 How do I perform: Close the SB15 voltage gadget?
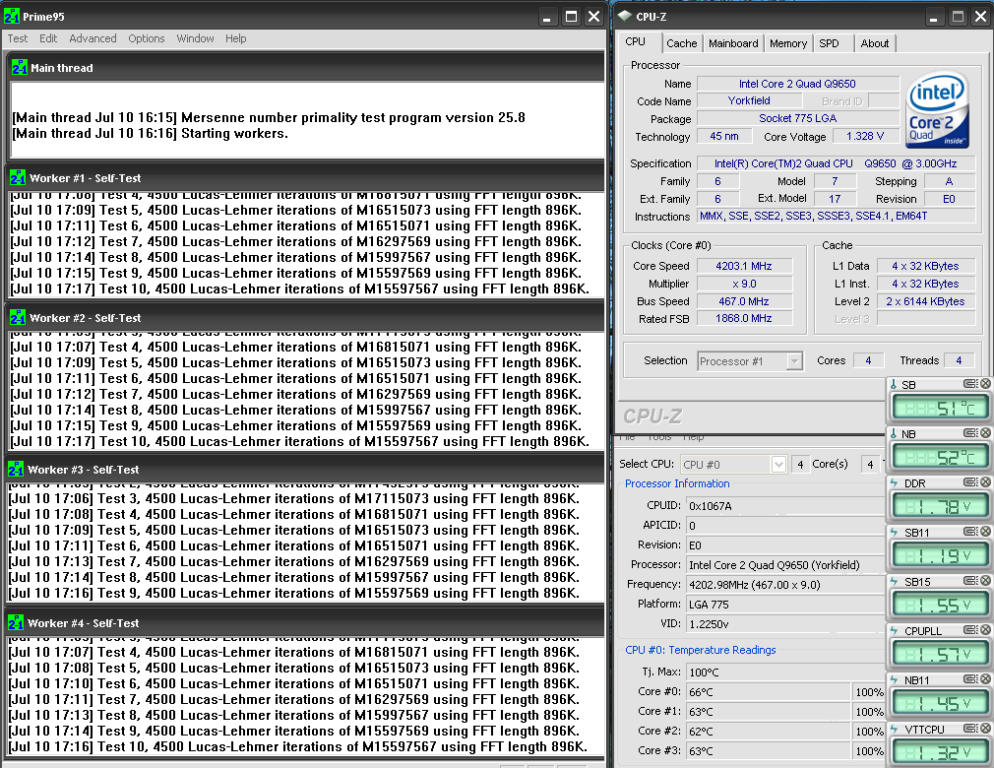point(985,580)
